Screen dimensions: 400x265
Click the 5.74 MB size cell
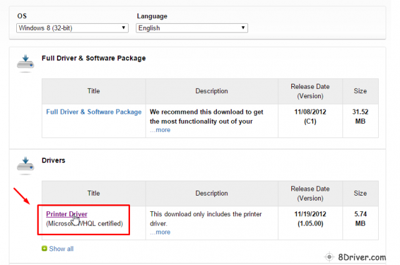pos(361,218)
